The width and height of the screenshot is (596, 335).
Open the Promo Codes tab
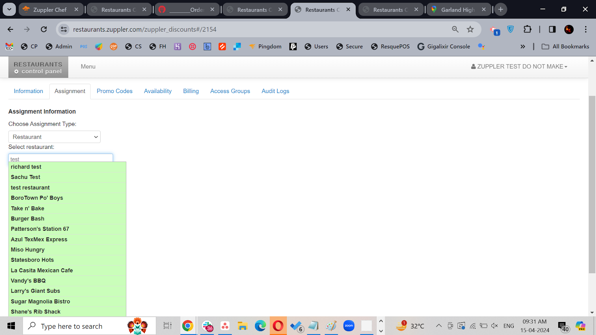click(x=115, y=91)
